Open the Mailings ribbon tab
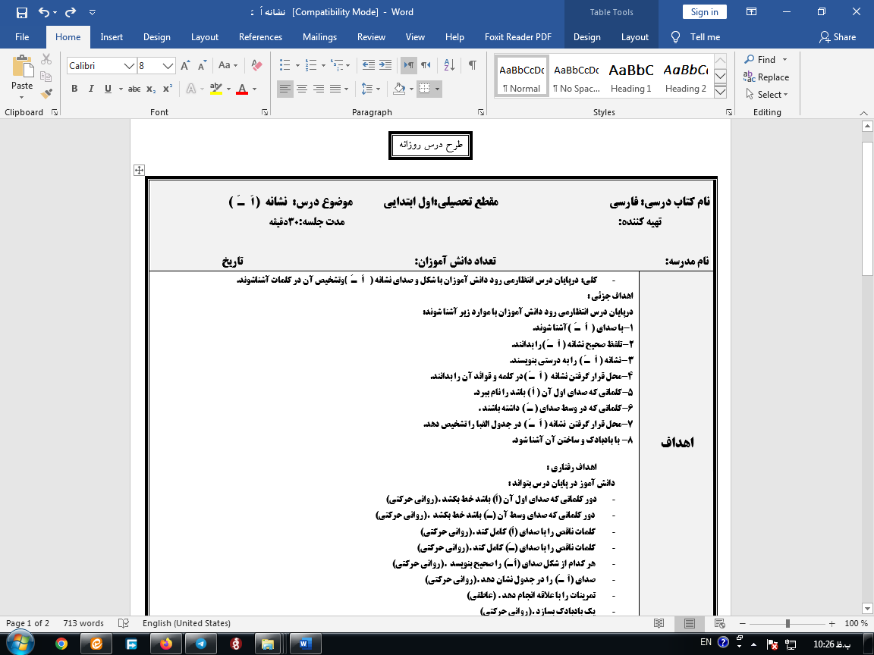Image resolution: width=874 pixels, height=655 pixels. pyautogui.click(x=319, y=36)
